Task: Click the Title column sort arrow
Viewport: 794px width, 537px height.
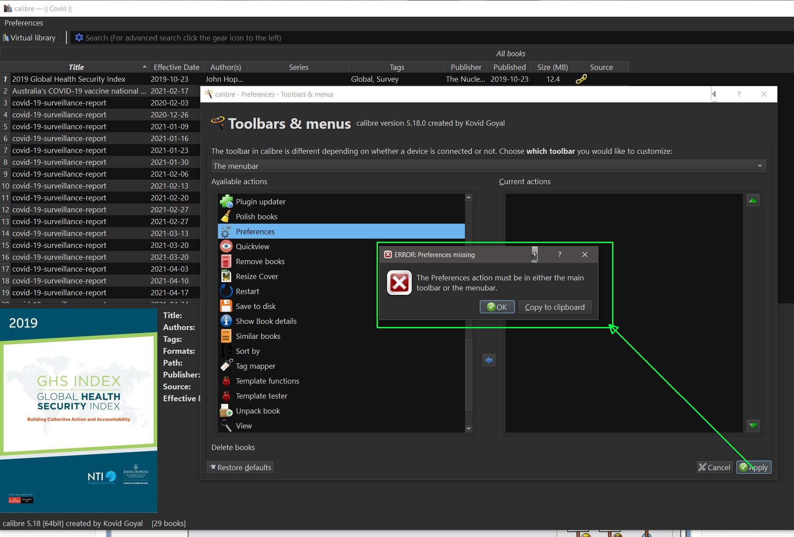Action: (145, 67)
